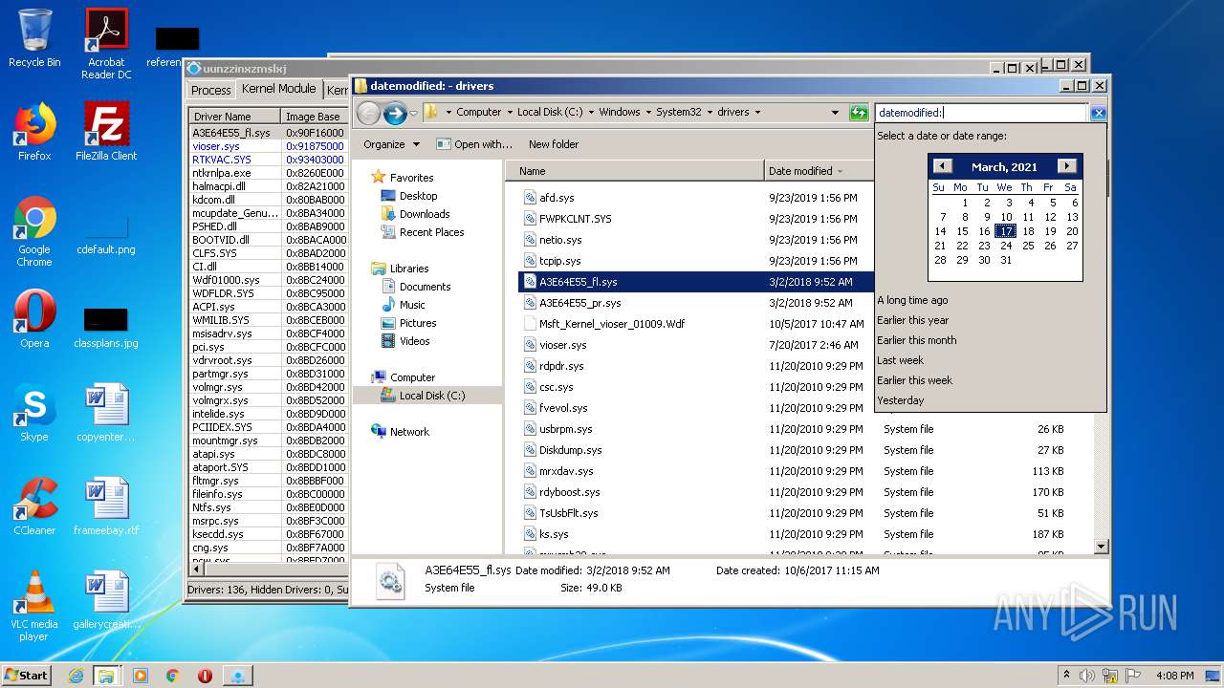Image resolution: width=1224 pixels, height=688 pixels.
Task: Click March, 2021 calendar title
Action: point(1004,166)
